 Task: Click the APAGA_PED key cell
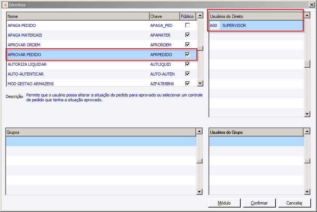[x=161, y=25]
